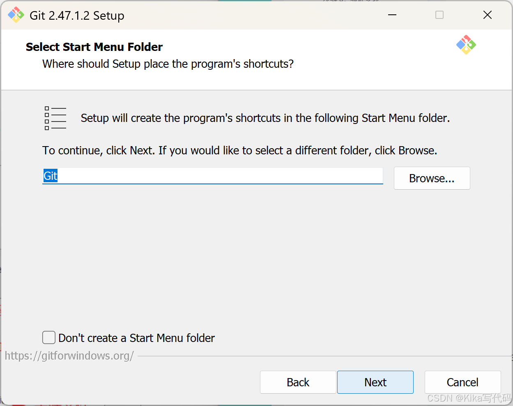
Task: Click the Git logo in the header corner
Action: pos(466,45)
